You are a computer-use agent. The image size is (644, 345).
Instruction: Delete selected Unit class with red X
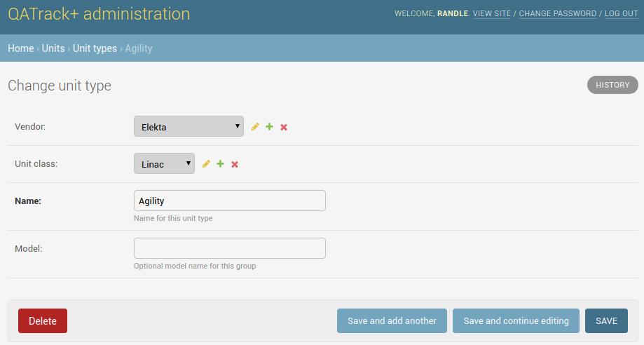[235, 165]
